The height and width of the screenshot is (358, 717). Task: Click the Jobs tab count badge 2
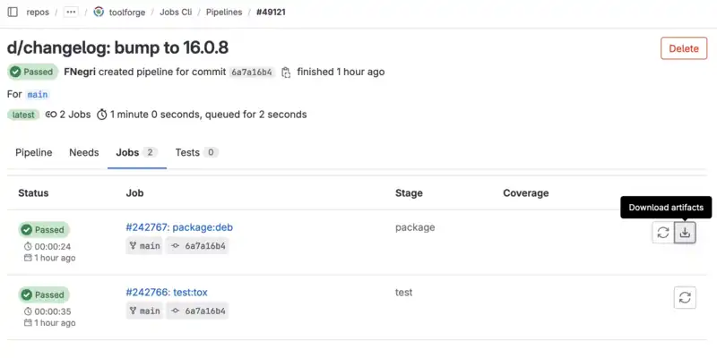(150, 152)
